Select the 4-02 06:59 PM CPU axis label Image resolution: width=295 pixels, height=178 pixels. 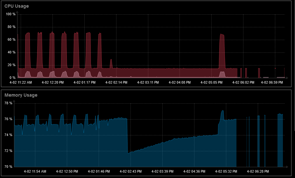(x=272, y=82)
